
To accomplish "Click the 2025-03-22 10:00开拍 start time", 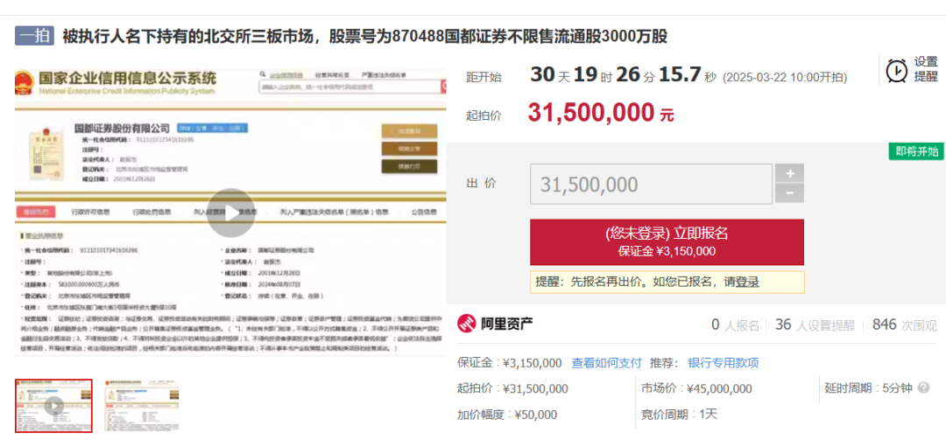I will [785, 78].
